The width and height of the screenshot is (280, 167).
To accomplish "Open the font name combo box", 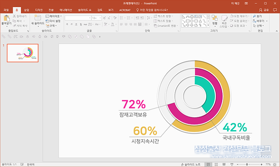I will tap(78, 18).
